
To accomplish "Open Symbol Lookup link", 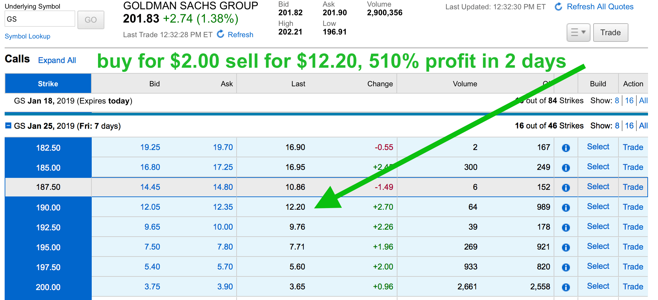I will coord(28,36).
